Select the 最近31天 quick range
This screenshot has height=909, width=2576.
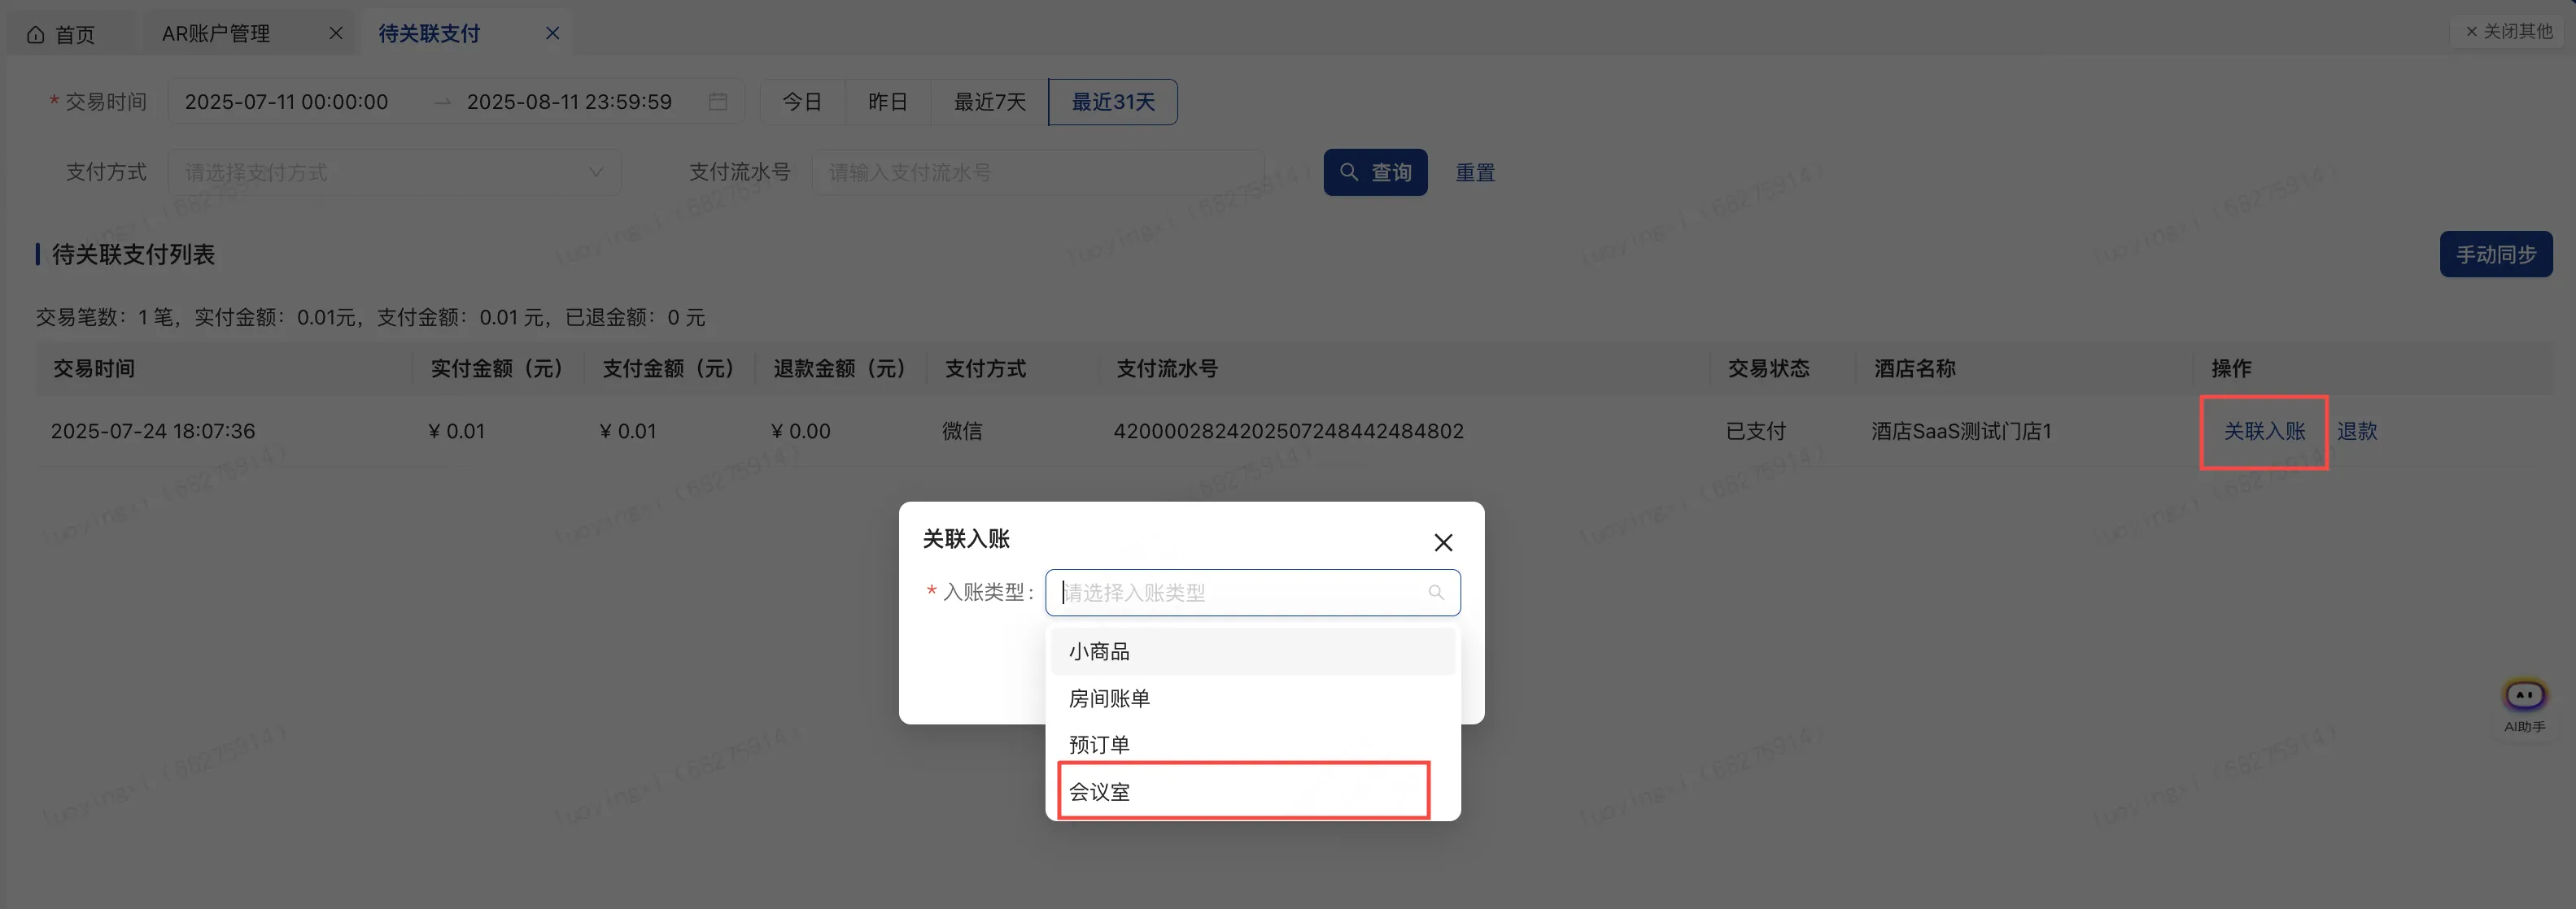click(x=1113, y=102)
